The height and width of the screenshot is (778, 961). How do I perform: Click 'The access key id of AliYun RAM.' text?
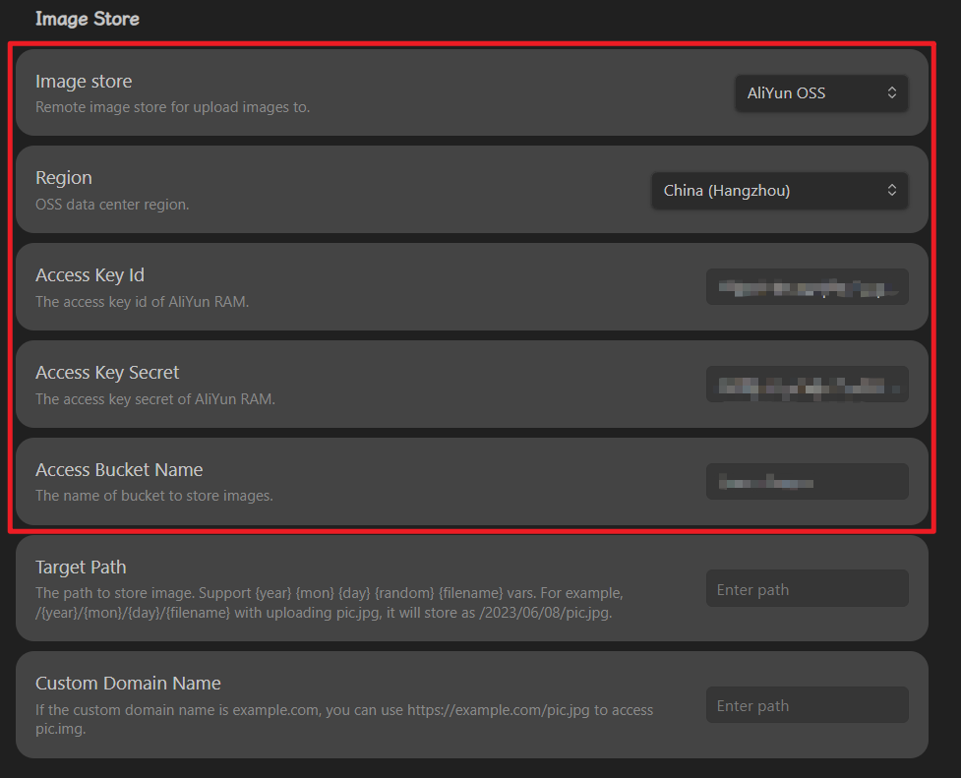[x=143, y=302]
